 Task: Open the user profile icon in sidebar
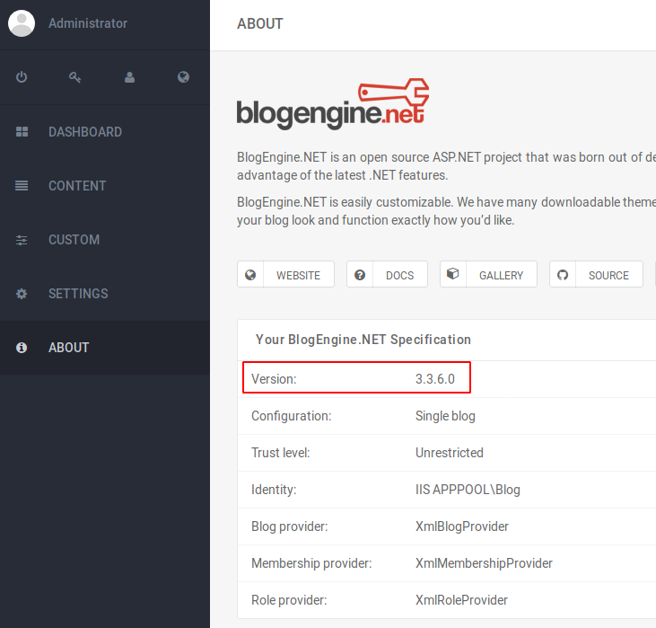click(x=130, y=77)
